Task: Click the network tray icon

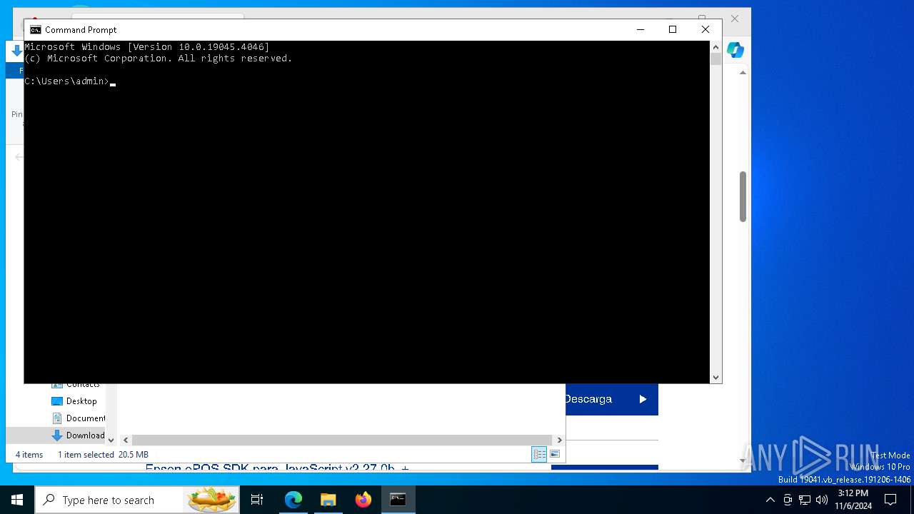Action: click(x=805, y=500)
